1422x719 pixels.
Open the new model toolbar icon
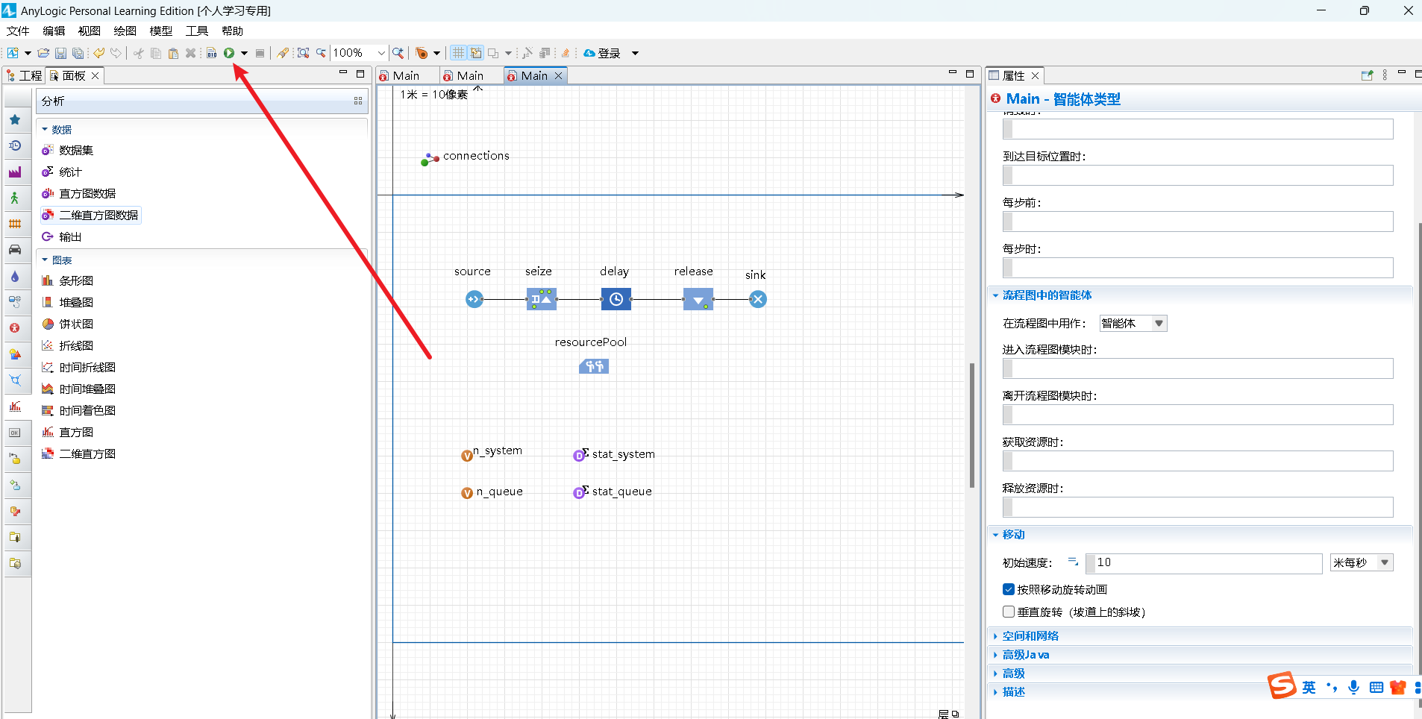tap(13, 53)
